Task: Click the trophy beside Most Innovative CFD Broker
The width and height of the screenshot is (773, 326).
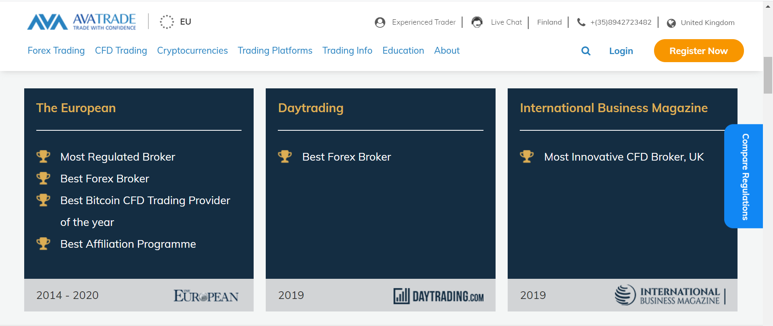Action: point(527,156)
